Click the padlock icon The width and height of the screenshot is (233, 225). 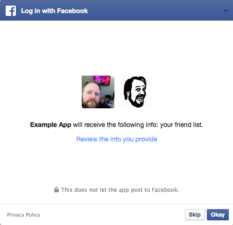[56, 190]
